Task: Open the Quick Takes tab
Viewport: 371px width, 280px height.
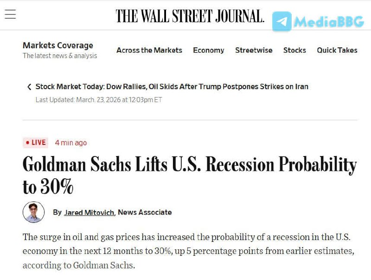Action: [337, 50]
